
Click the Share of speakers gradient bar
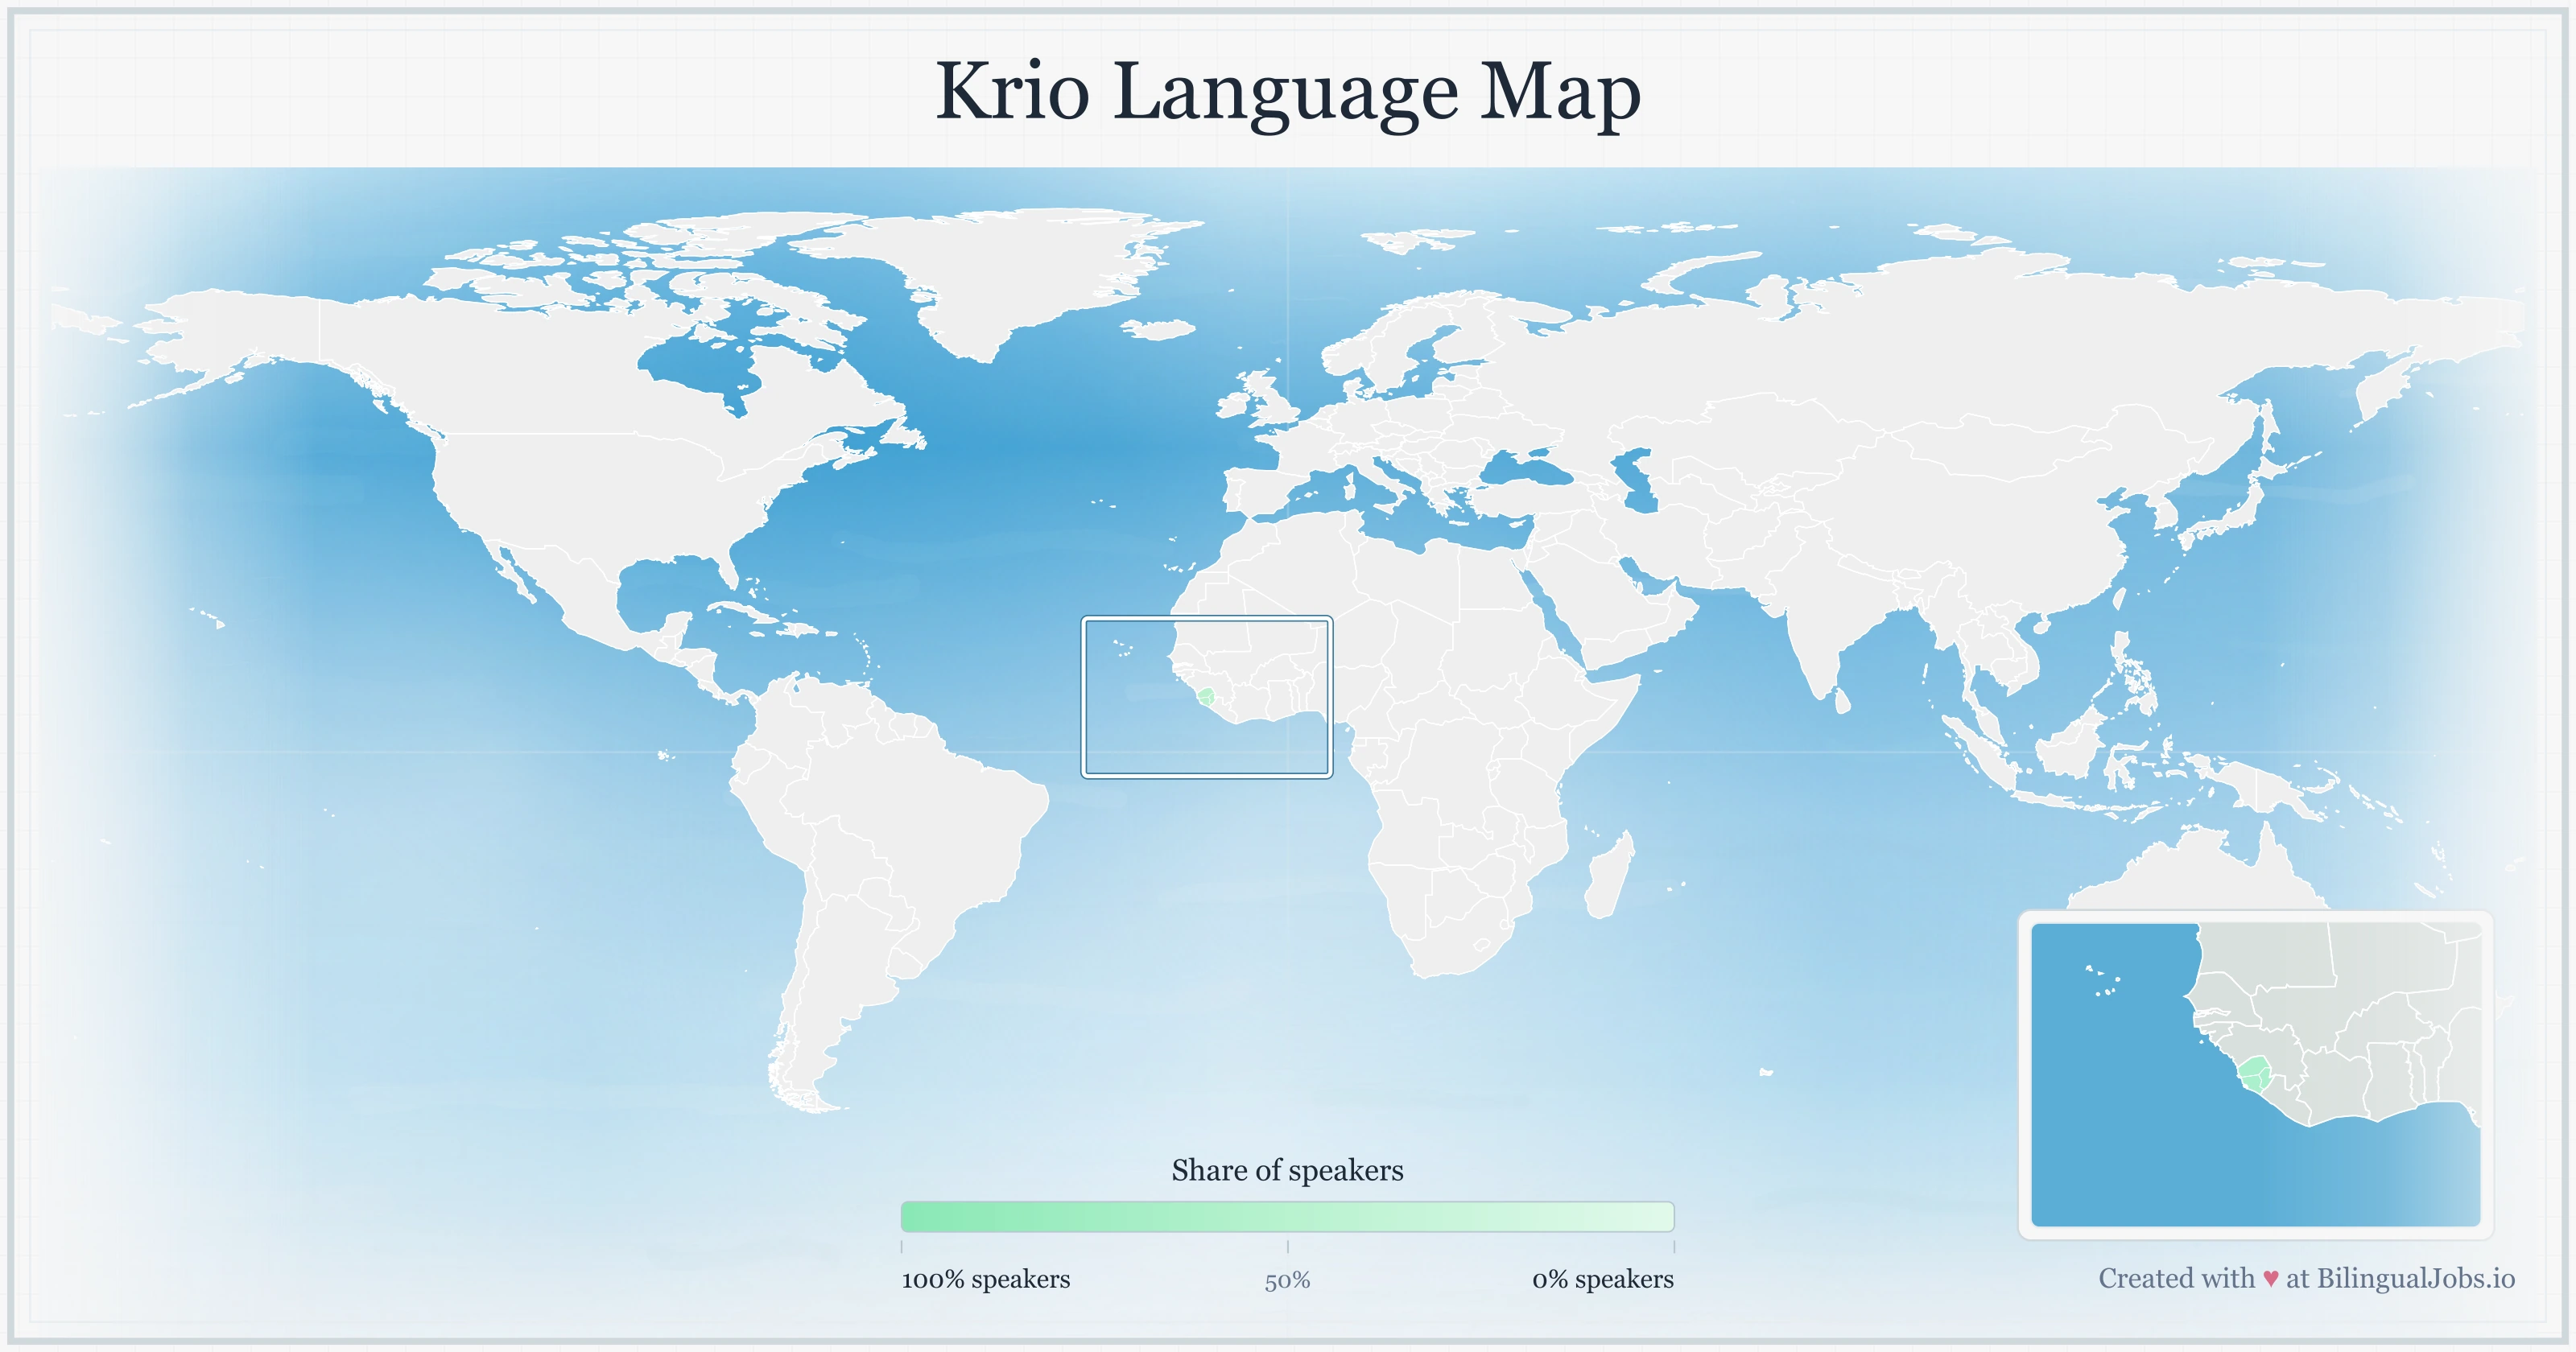[x=1290, y=1216]
